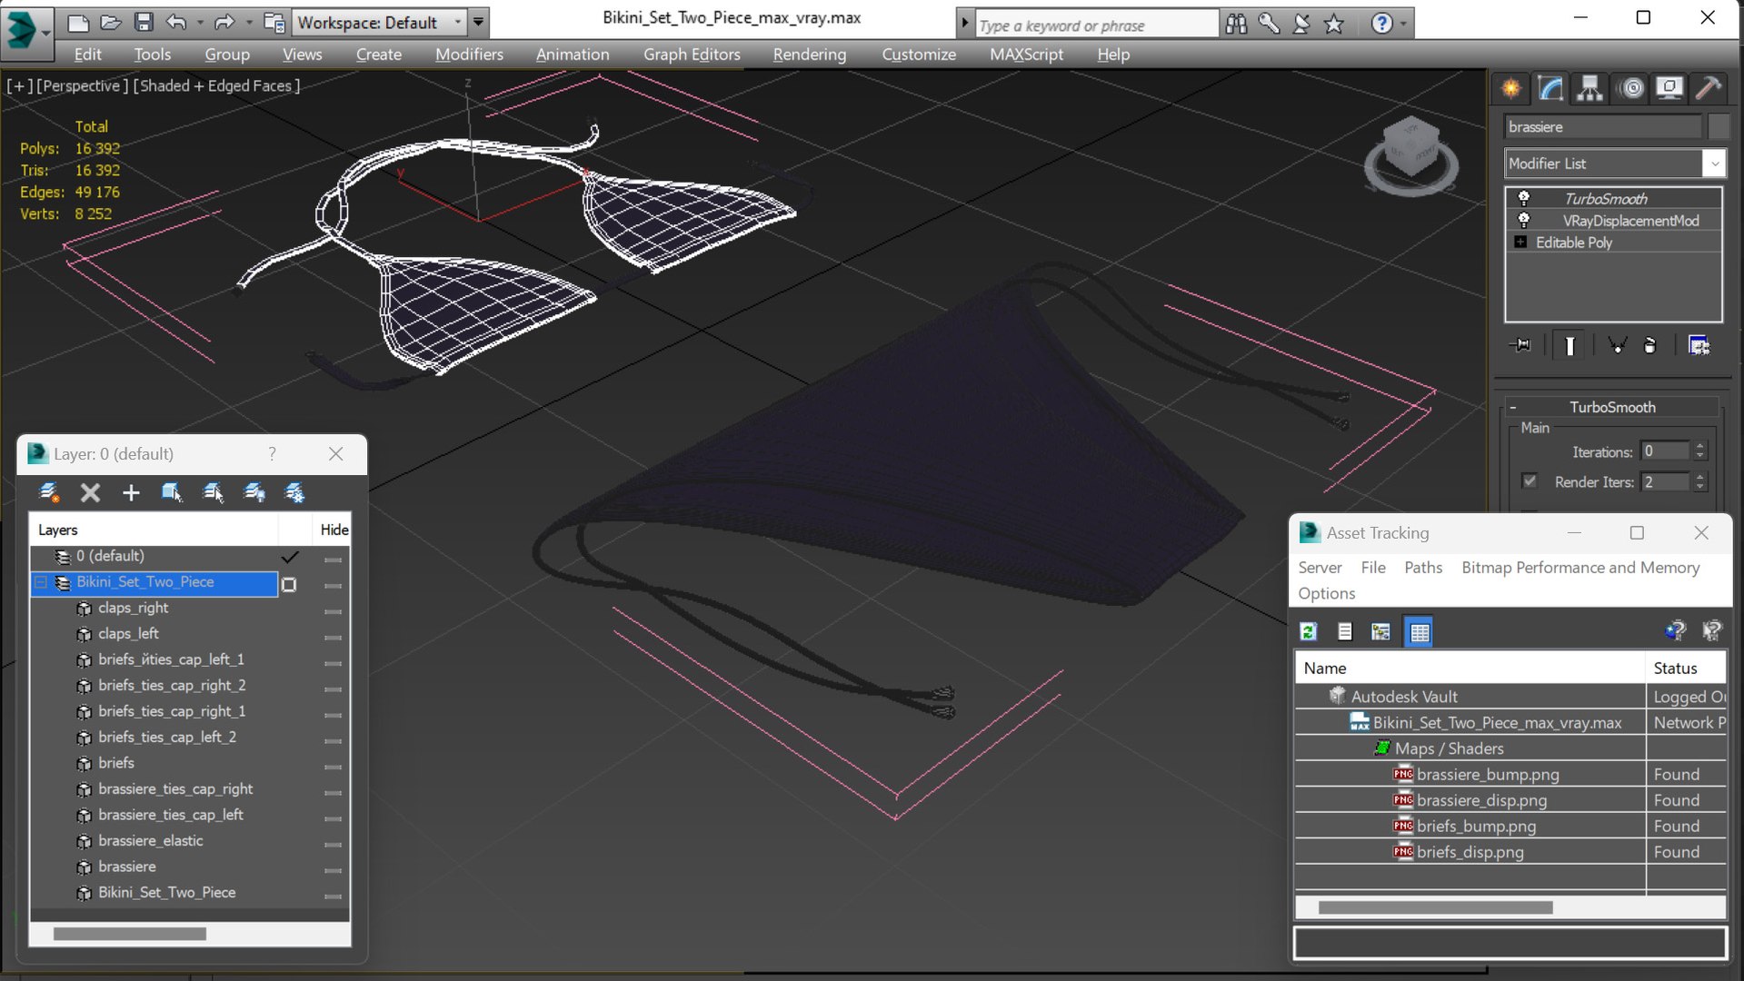This screenshot has height=981, width=1744.
Task: Open the Motion command panel tab
Action: click(x=1632, y=88)
